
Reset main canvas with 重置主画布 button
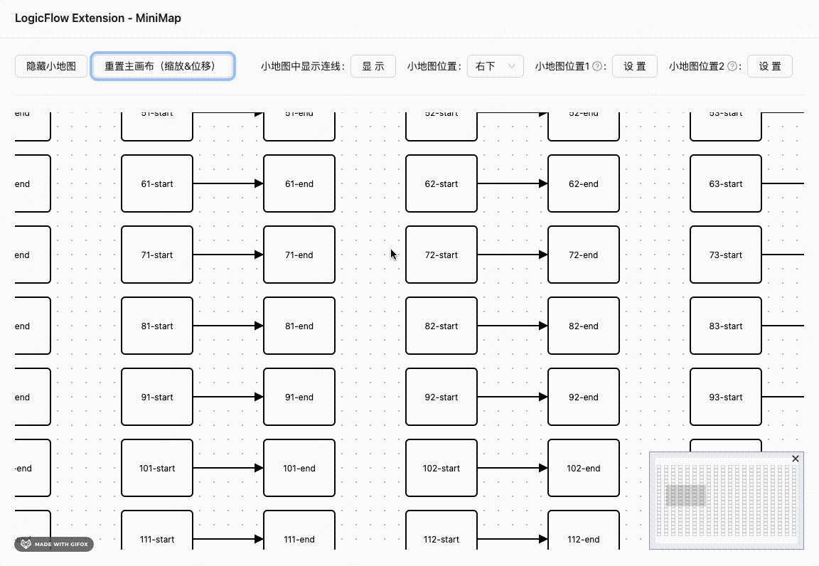(x=162, y=66)
